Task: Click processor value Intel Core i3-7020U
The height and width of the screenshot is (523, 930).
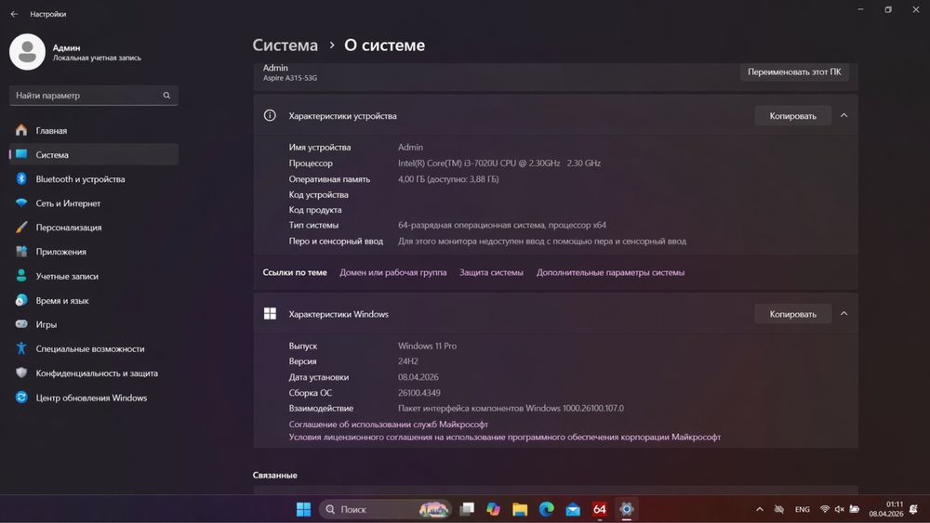Action: click(499, 163)
